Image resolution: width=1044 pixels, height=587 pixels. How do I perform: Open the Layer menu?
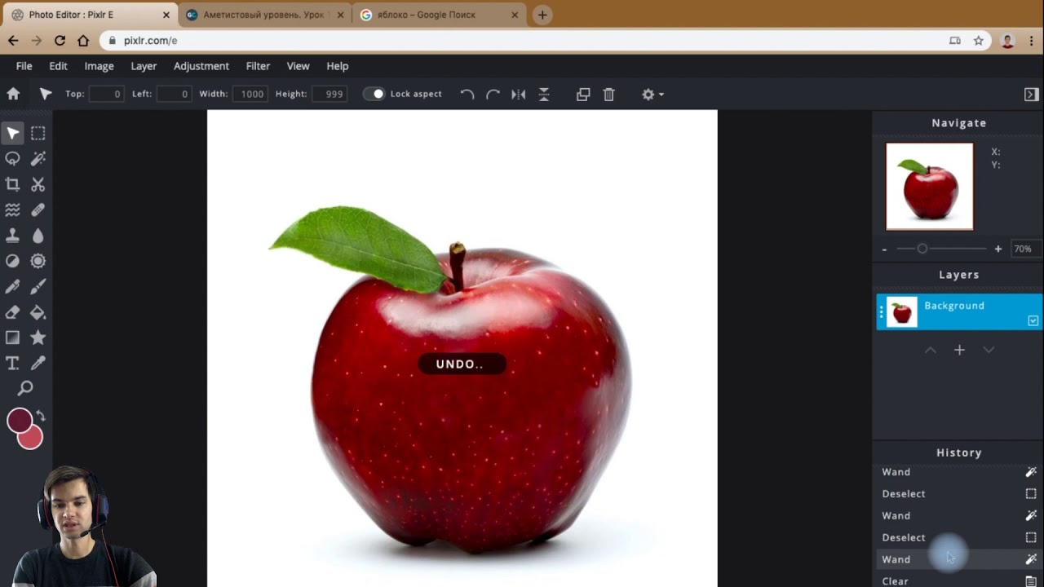[144, 66]
